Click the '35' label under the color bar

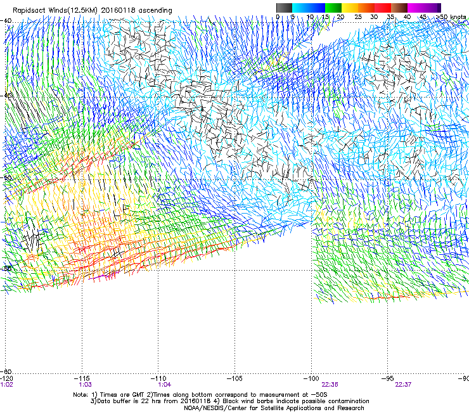point(390,16)
